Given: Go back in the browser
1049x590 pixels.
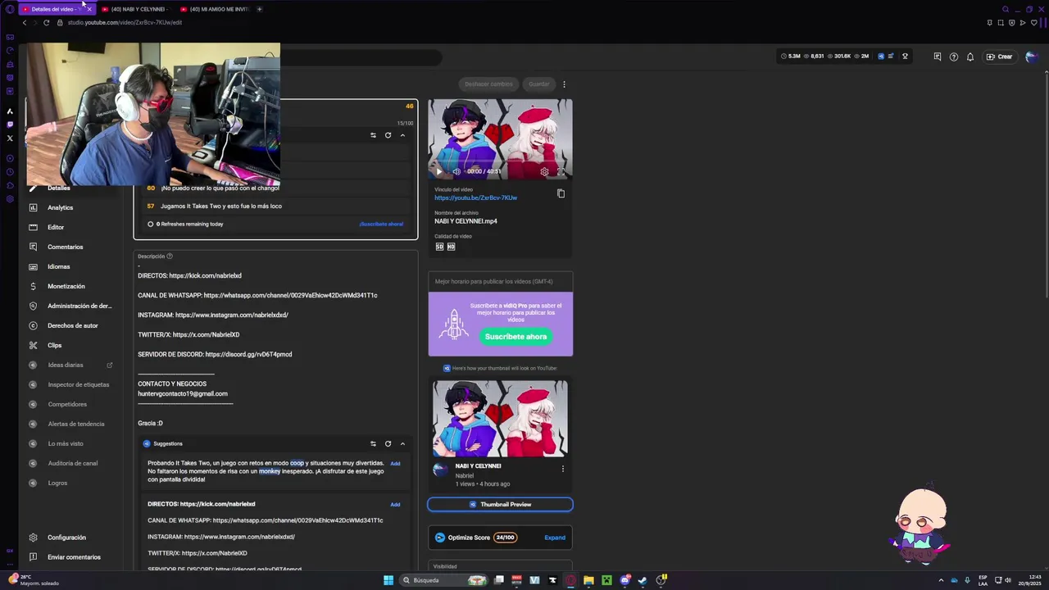Looking at the screenshot, I should (x=25, y=22).
